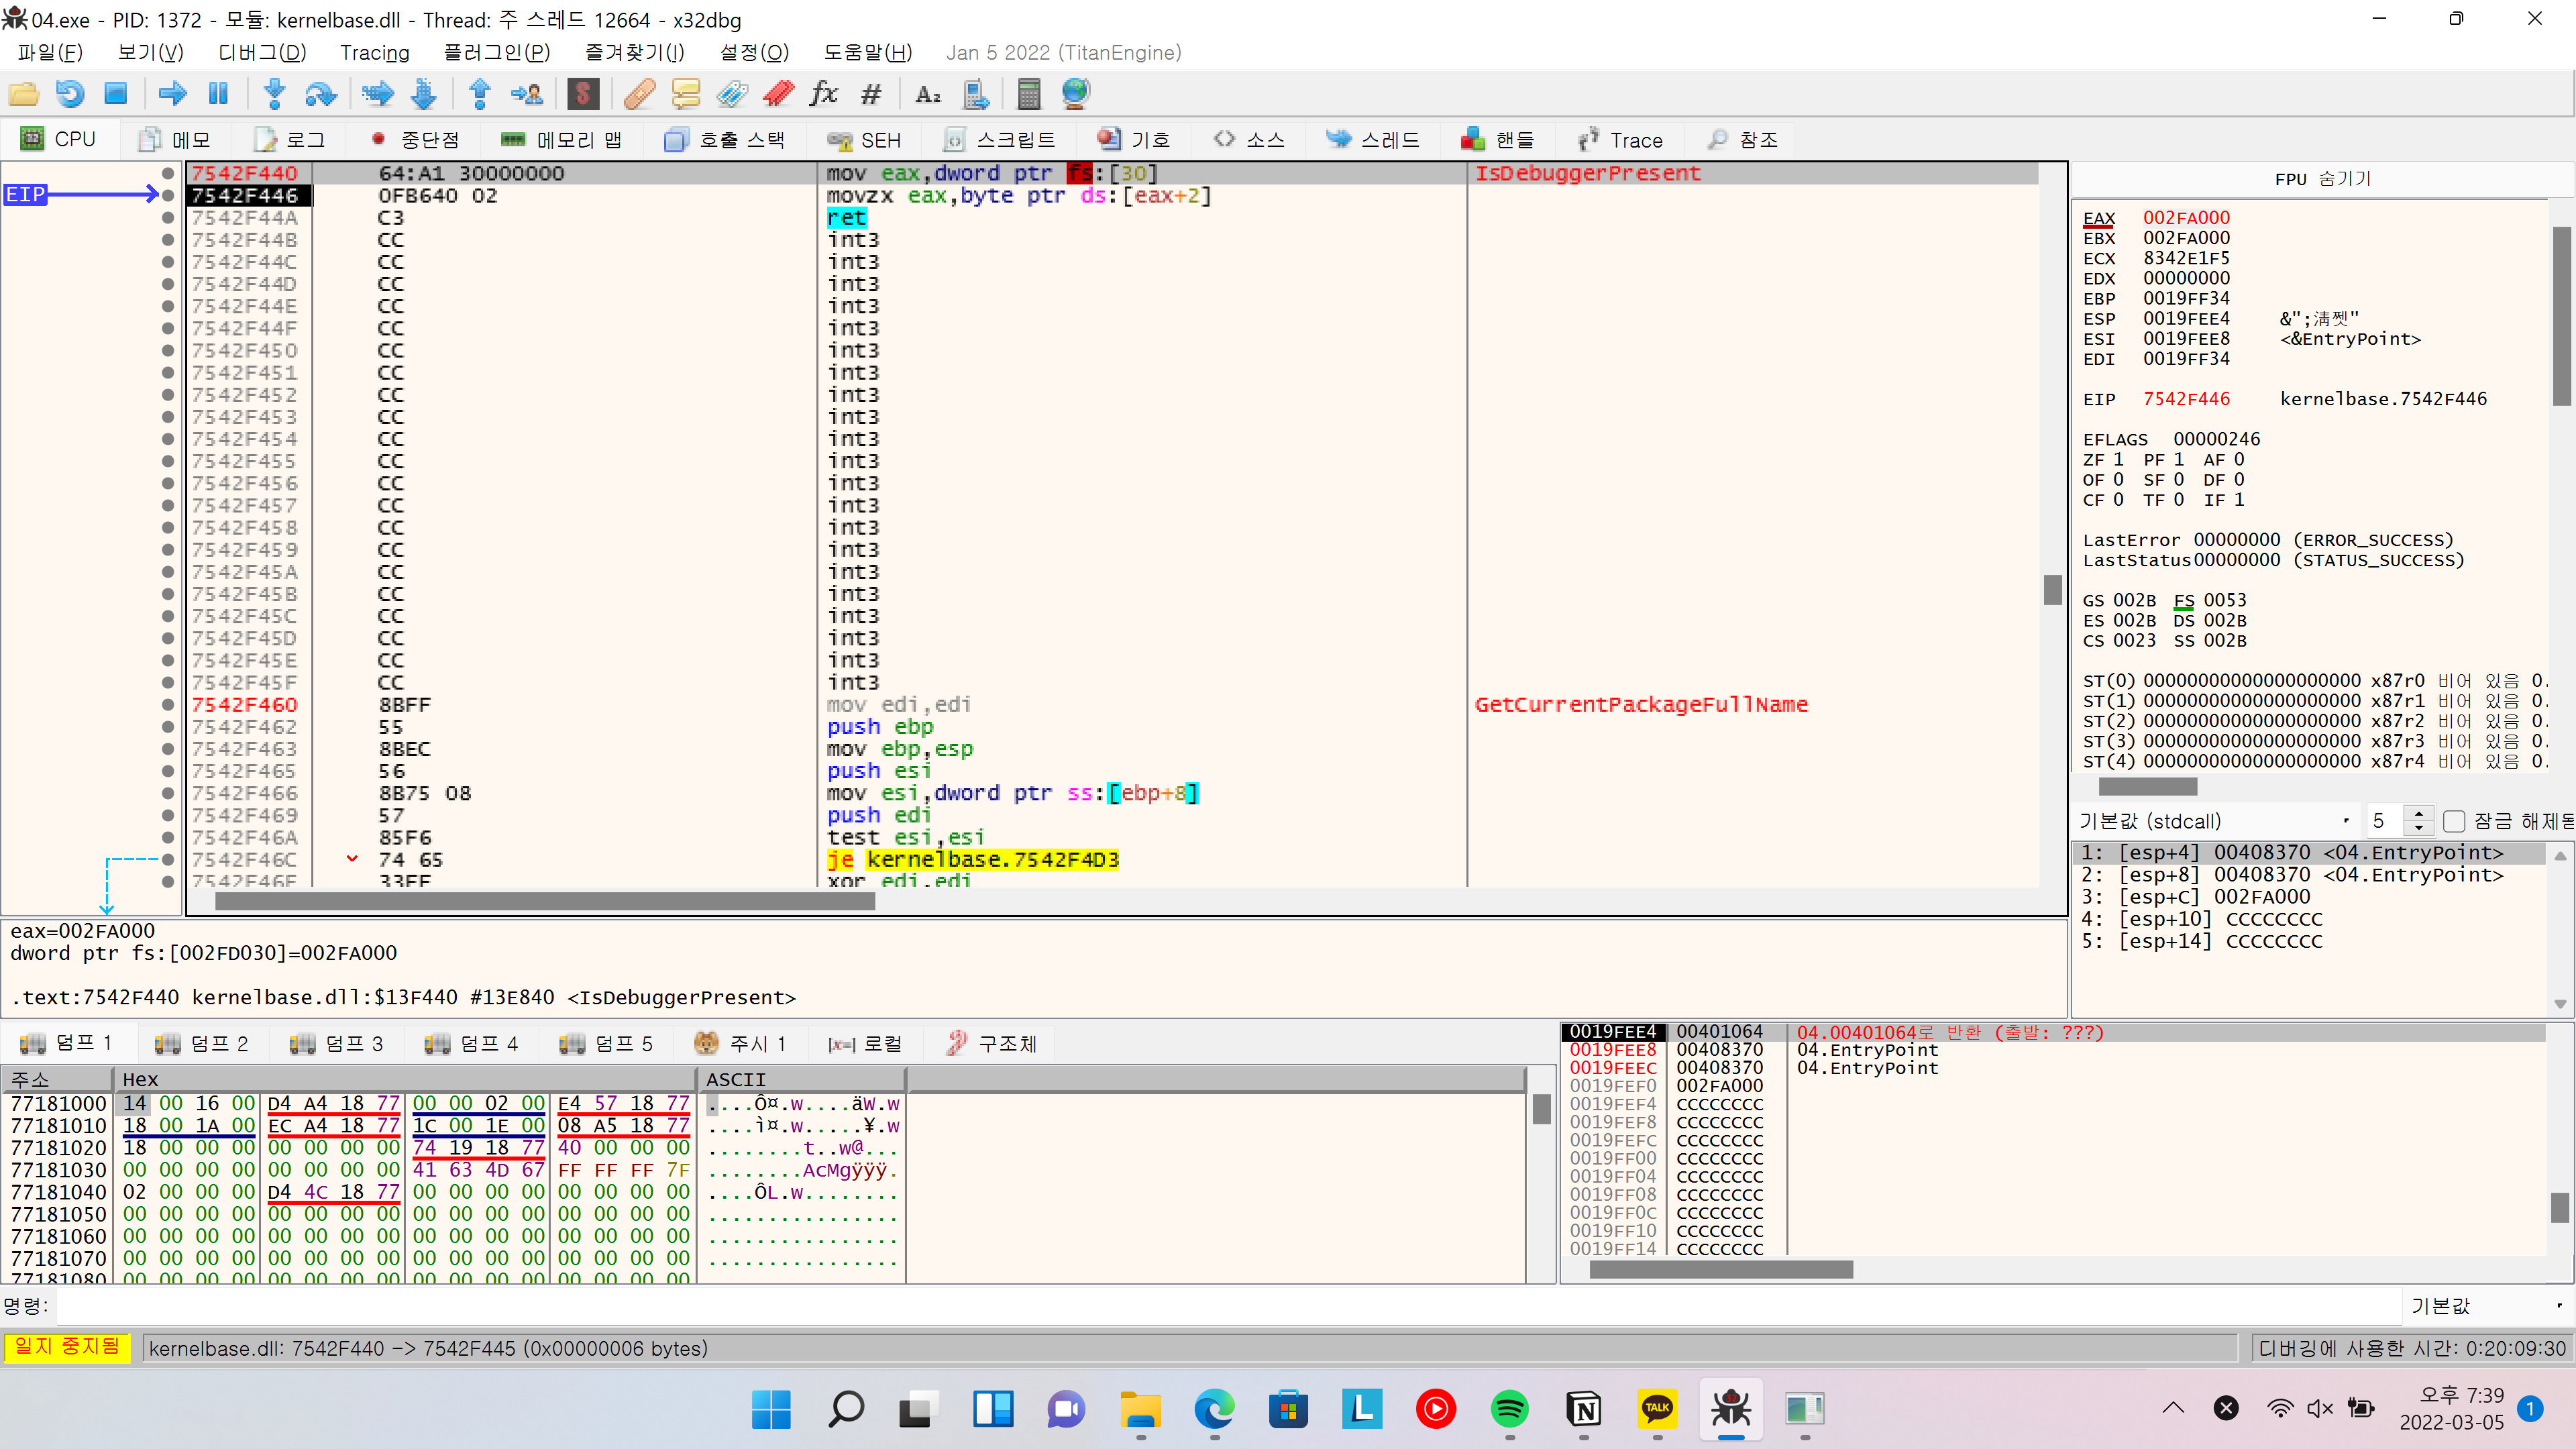Click the Run arrow icon

tap(173, 94)
